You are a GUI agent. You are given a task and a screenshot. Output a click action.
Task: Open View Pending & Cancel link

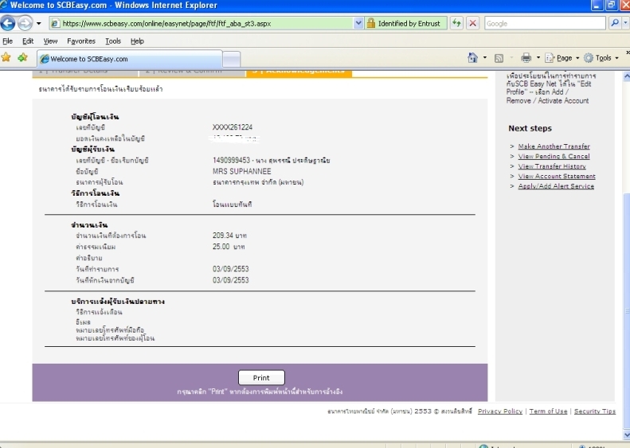pyautogui.click(x=554, y=156)
